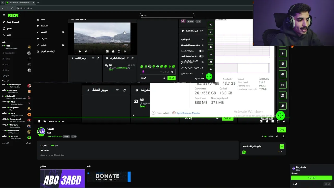Expand followers-only chat chevron in channel actions
The image size is (334, 188).
tap(202, 45)
